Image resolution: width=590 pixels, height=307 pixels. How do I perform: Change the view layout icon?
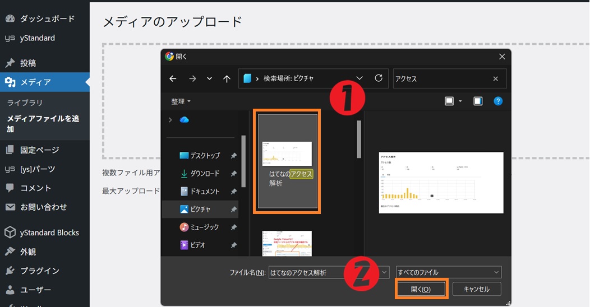[x=449, y=101]
